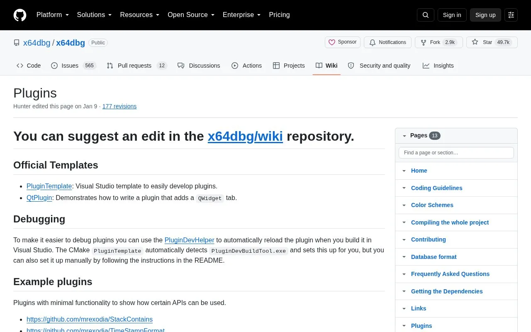
Task: Open the Pricing page
Action: tap(279, 15)
